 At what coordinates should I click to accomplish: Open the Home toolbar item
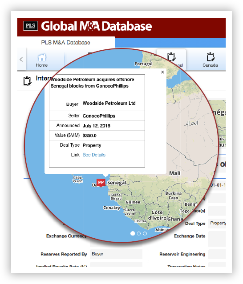[42, 60]
